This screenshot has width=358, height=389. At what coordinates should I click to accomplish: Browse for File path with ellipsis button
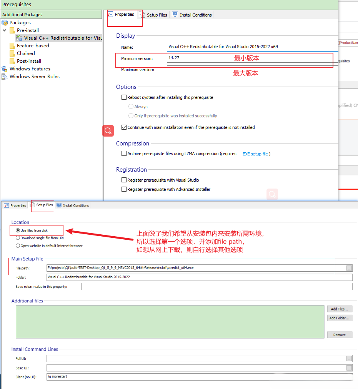pos(349,268)
